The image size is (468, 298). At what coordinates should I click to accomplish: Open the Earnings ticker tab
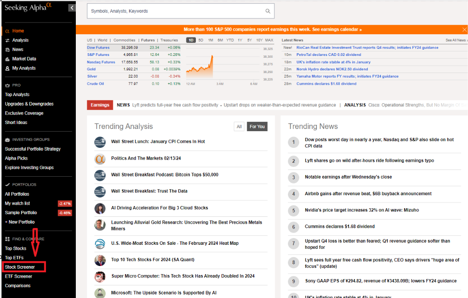[x=100, y=105]
